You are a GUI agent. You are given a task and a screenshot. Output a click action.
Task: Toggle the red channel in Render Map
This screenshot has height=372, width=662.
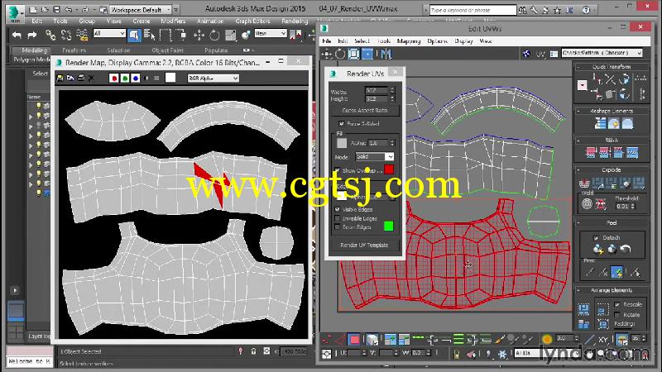[x=113, y=78]
